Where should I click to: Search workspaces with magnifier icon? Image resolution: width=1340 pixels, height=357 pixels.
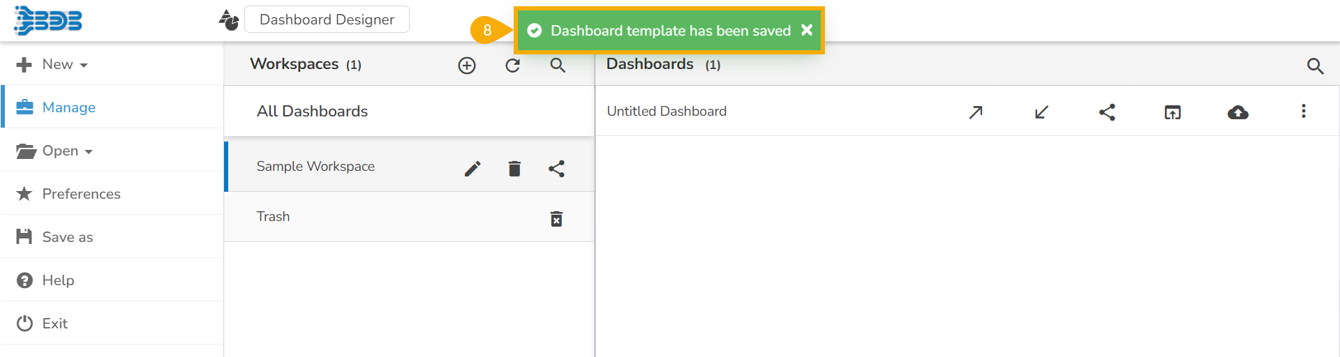click(x=558, y=66)
